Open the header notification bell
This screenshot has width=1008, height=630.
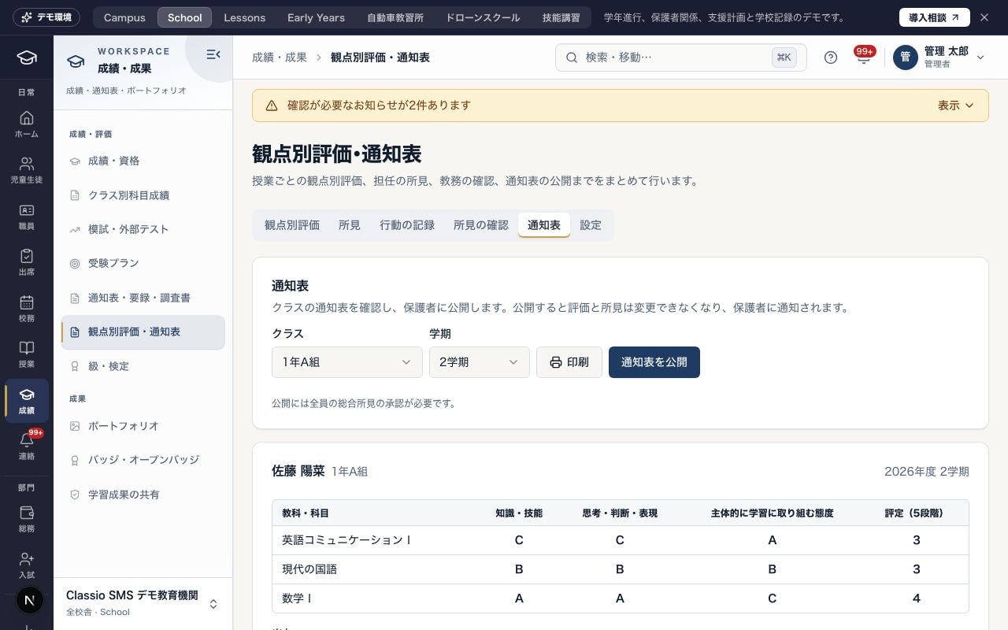(864, 57)
